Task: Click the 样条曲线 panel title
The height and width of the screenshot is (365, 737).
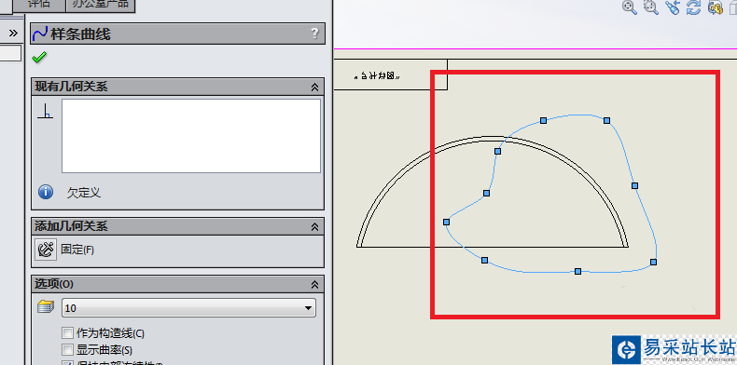Action: point(81,34)
